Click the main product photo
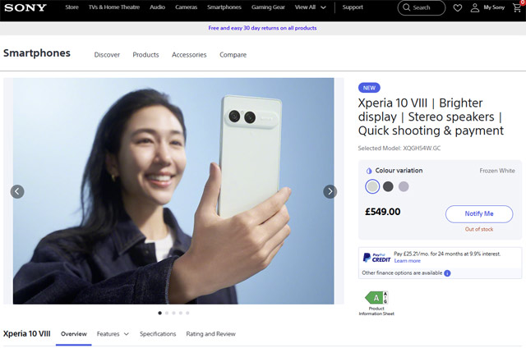 pyautogui.click(x=173, y=191)
